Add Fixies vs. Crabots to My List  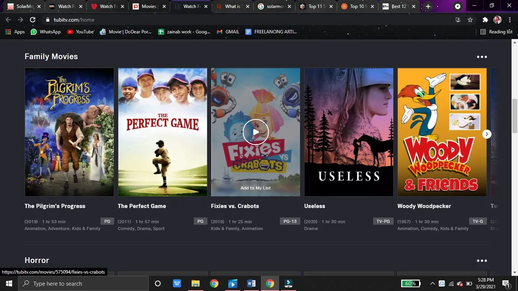pyautogui.click(x=256, y=188)
